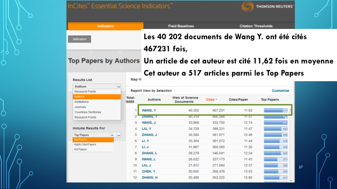Click WANG, J top papers bar
Screen dimensions: 337x189
(276, 123)
